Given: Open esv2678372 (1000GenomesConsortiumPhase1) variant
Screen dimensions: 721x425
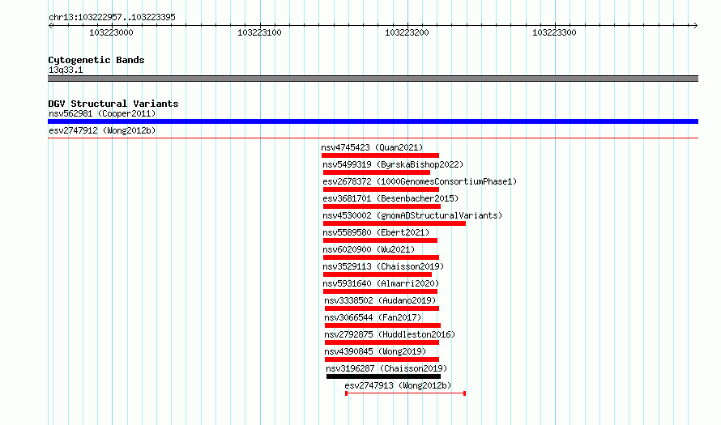Looking at the screenshot, I should click(420, 181).
